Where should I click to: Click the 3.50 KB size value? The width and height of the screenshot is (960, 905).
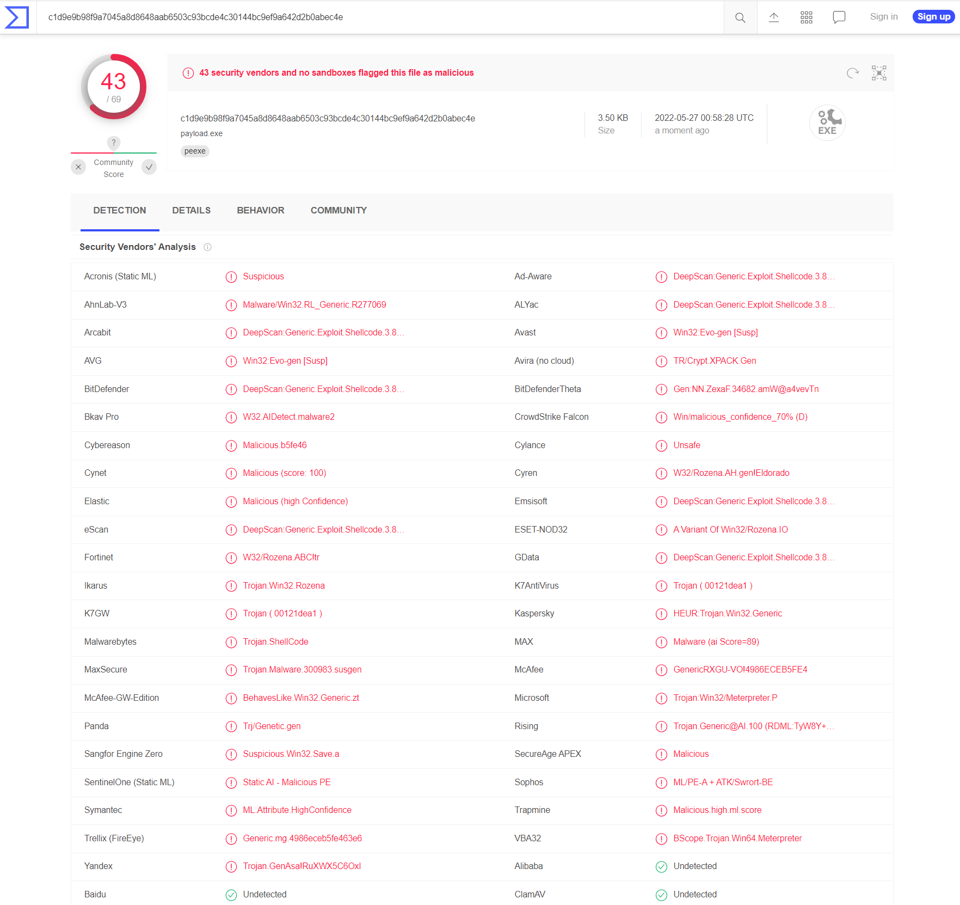(x=613, y=118)
